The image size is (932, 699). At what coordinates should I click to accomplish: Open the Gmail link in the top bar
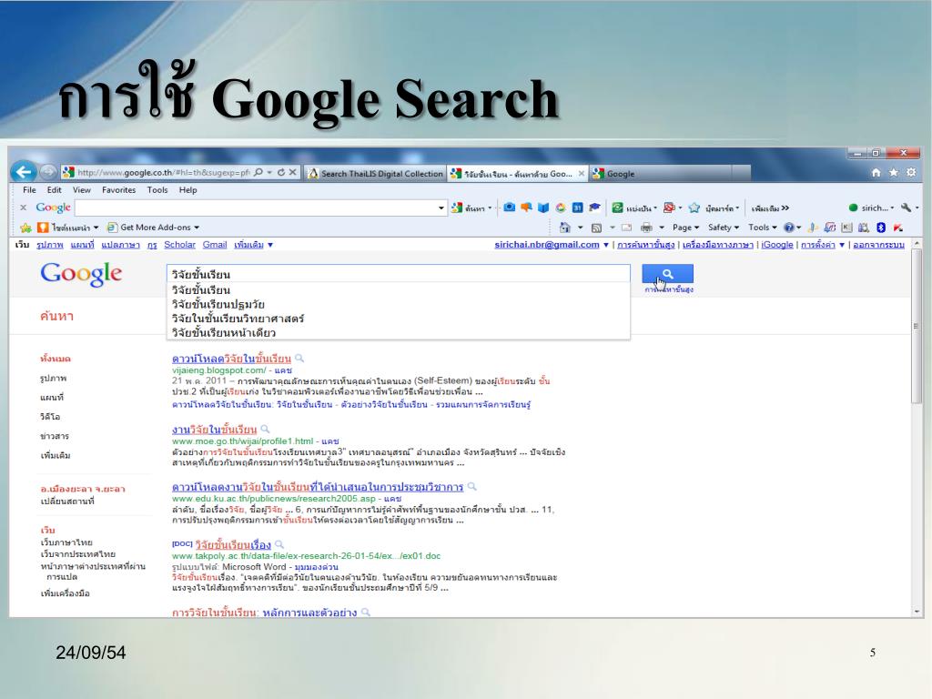[215, 244]
